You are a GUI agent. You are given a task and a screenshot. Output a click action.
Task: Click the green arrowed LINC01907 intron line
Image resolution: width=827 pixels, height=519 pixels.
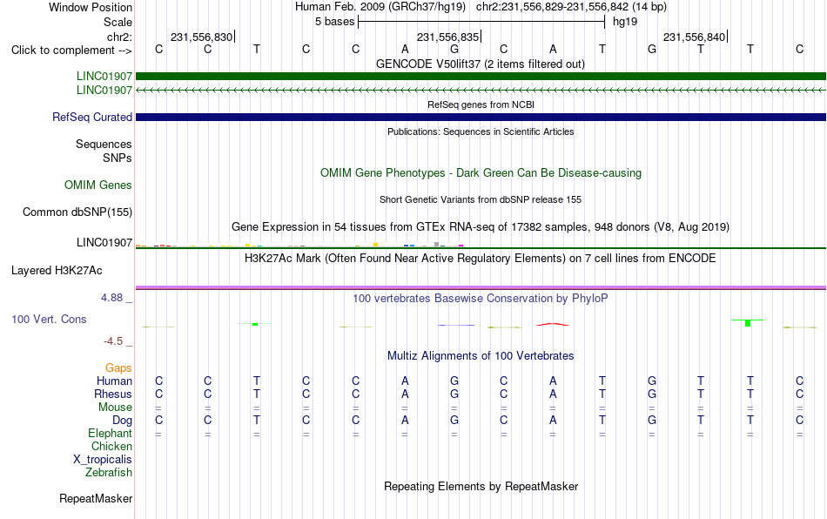[481, 91]
